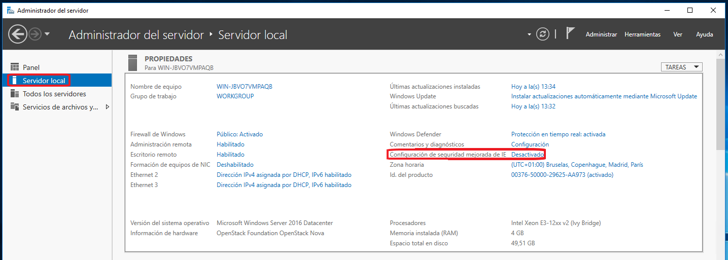Image resolution: width=728 pixels, height=260 pixels.
Task: Click Server Manager icon in title bar
Action: tap(10, 10)
